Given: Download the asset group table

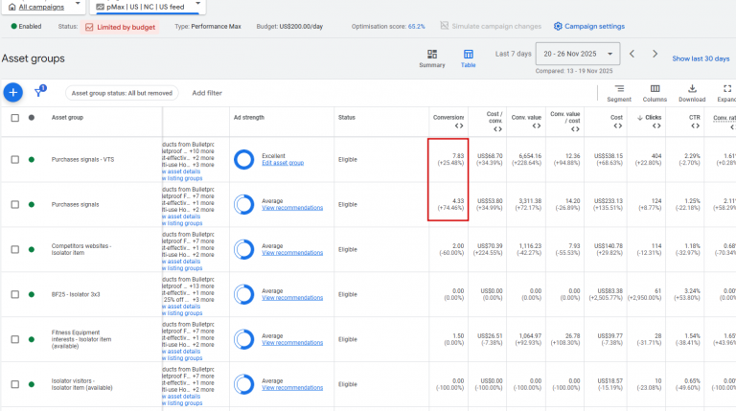Looking at the screenshot, I should click(692, 92).
